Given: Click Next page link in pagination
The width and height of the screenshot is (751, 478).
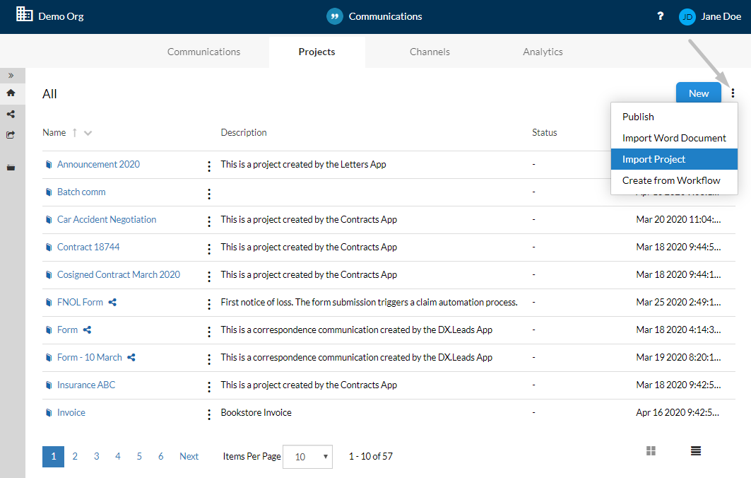Looking at the screenshot, I should (189, 456).
